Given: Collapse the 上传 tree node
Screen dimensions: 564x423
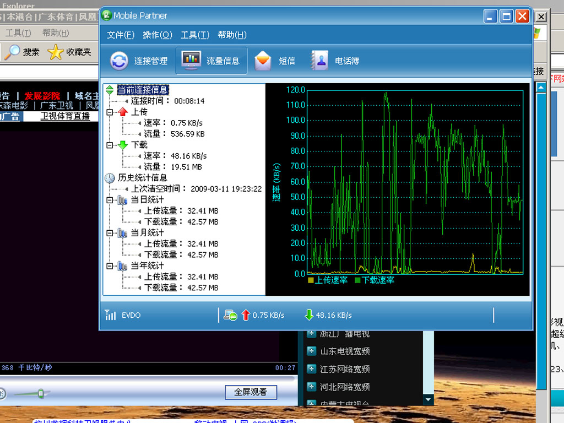Looking at the screenshot, I should pos(110,112).
